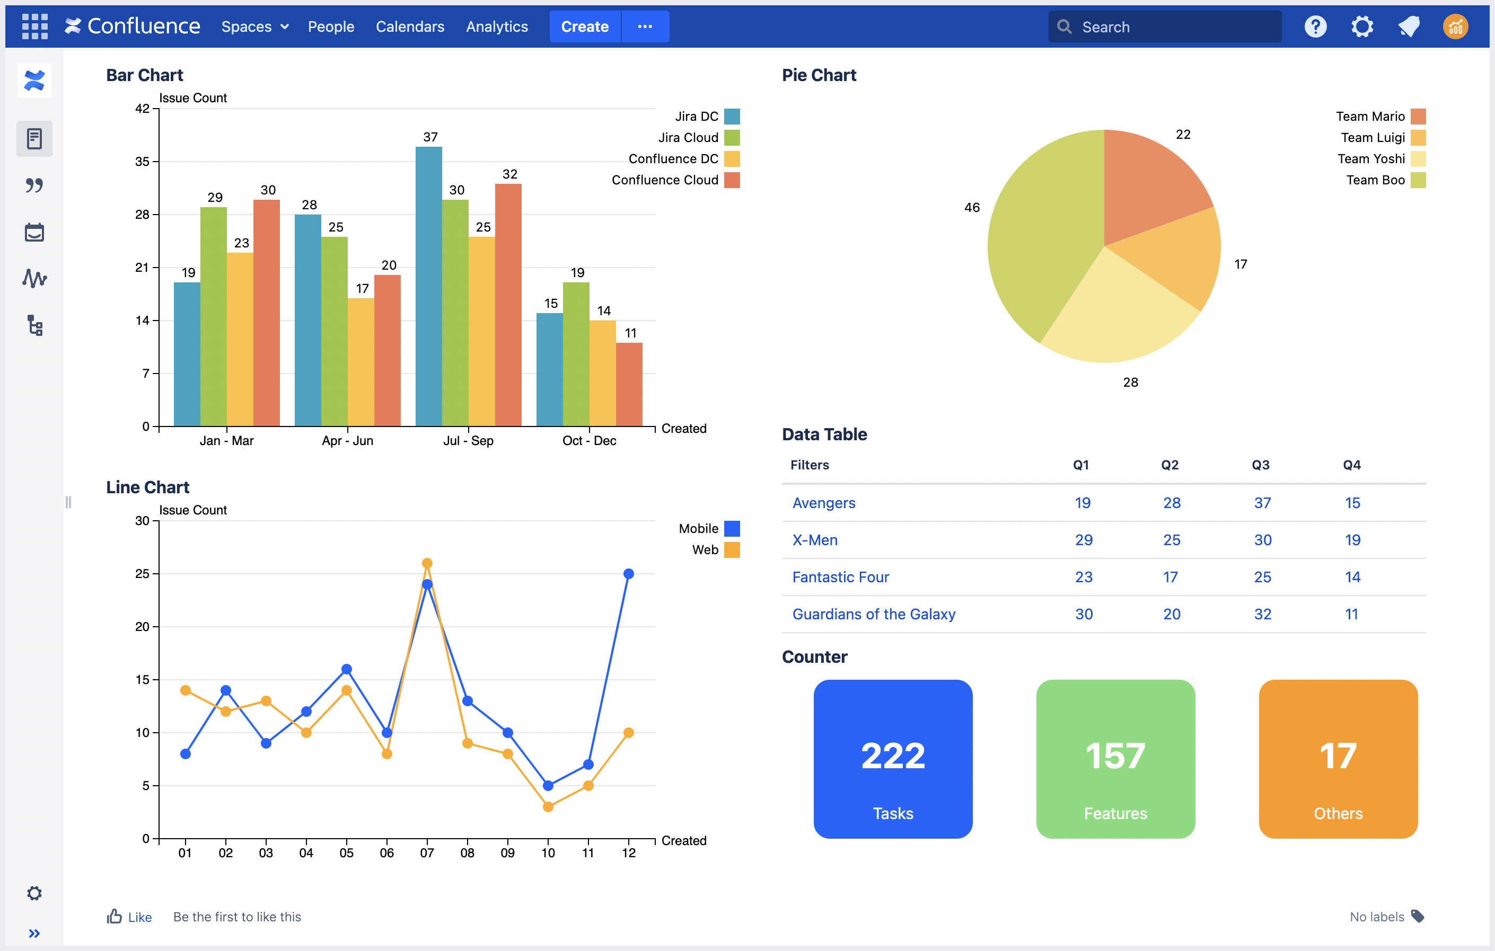Select the Pages icon in sidebar

(34, 138)
